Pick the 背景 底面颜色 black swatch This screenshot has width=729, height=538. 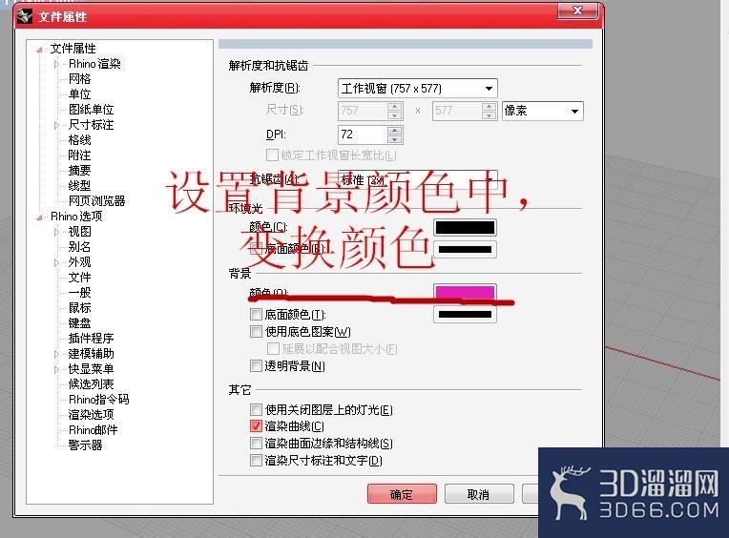(x=465, y=315)
